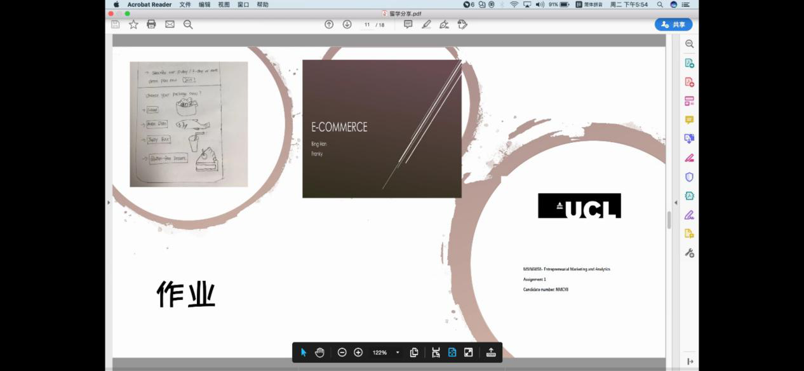Click the print icon in the toolbar

pyautogui.click(x=151, y=24)
